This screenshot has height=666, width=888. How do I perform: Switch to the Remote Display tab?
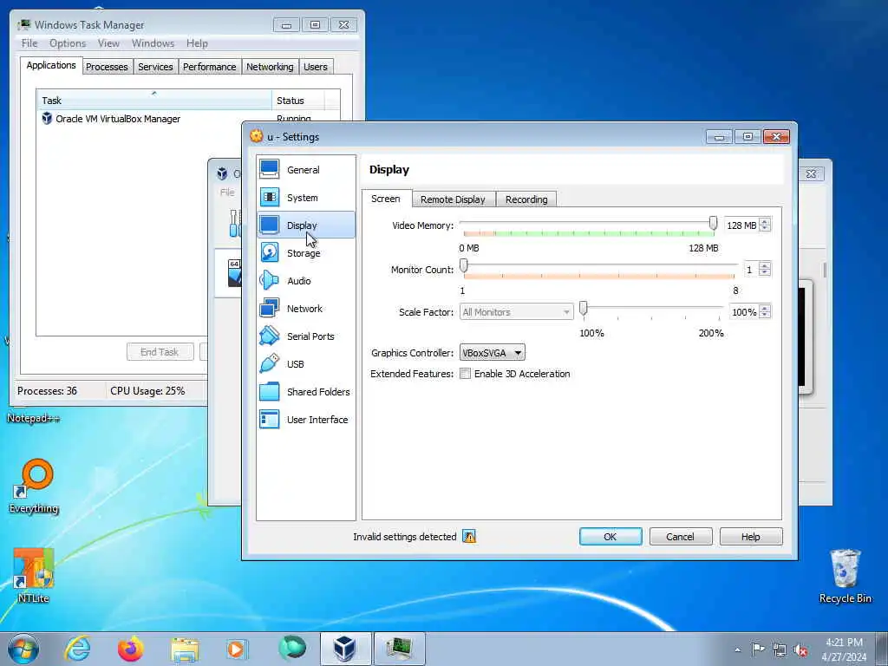pos(453,199)
